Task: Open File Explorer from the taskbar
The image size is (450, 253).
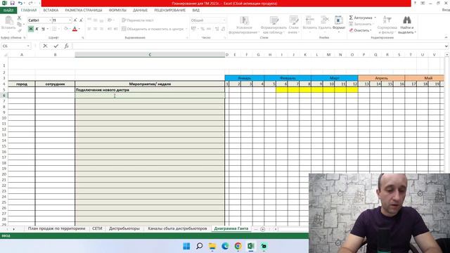Action: coord(212,246)
